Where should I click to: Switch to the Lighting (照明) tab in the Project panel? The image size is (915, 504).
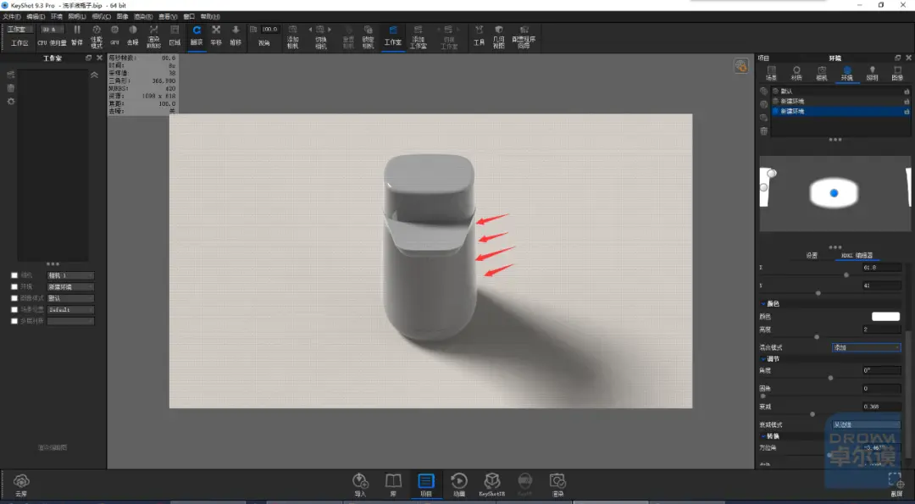coord(873,74)
